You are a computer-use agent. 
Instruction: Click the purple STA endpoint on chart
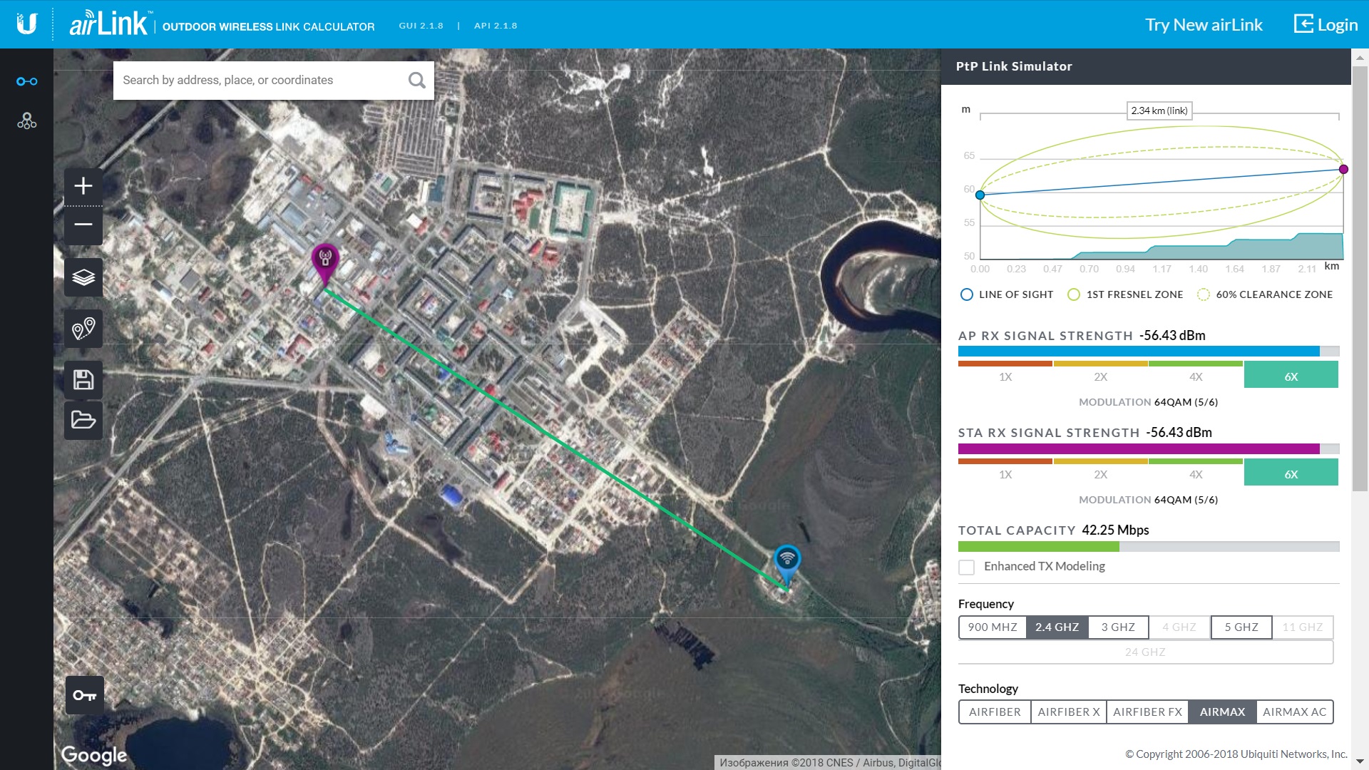[x=1343, y=169]
